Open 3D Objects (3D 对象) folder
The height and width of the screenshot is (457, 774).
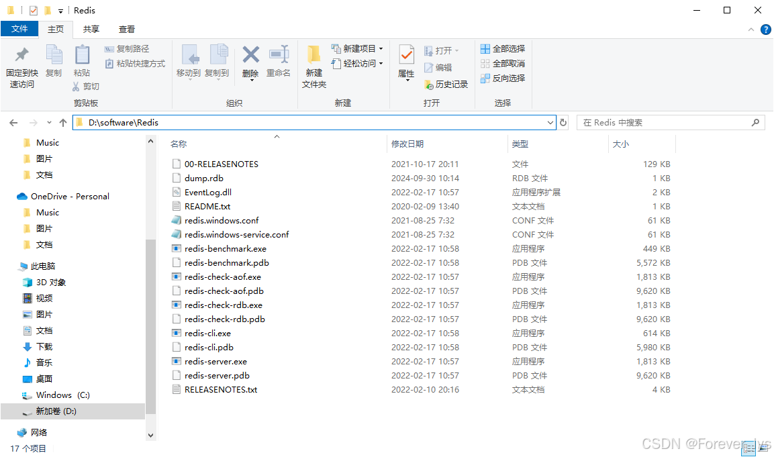(51, 283)
